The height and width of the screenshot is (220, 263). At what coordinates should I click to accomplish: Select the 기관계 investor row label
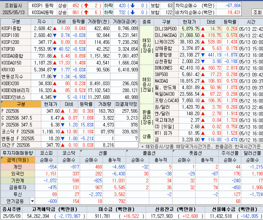(x=18, y=180)
